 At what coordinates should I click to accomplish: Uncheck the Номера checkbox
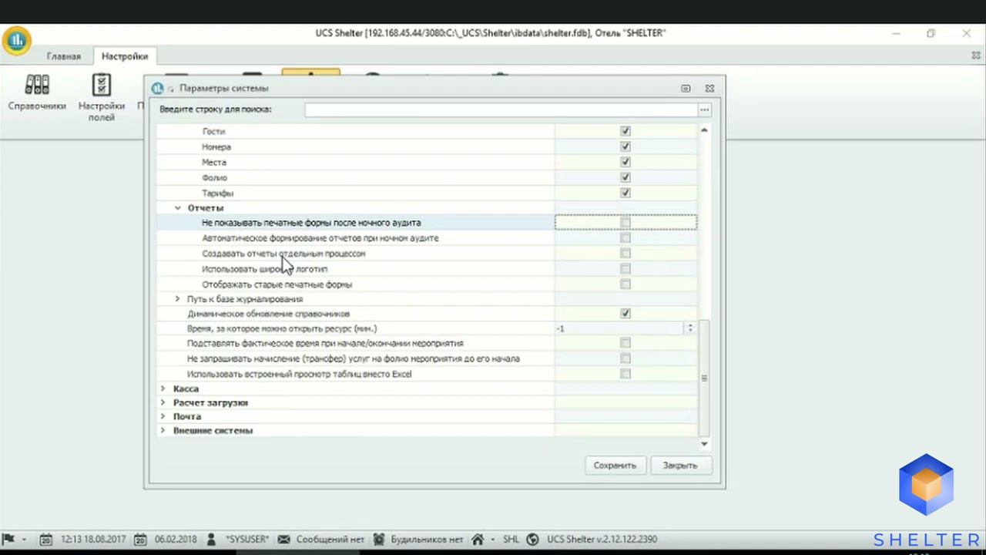[625, 146]
